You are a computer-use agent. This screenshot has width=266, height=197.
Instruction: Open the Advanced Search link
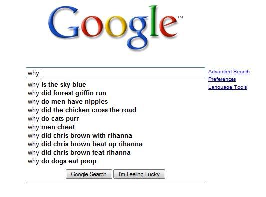229,72
